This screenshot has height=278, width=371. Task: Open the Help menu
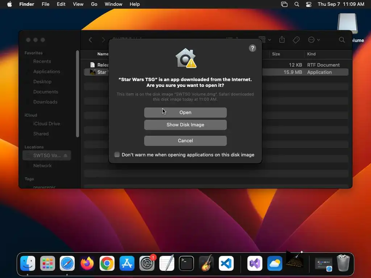coord(135,4)
